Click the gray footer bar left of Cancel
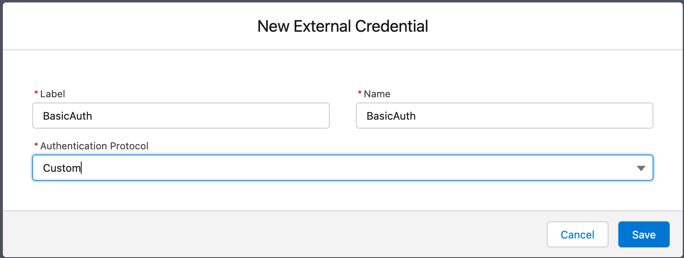Viewport: 684px width, 258px height. [x=269, y=234]
